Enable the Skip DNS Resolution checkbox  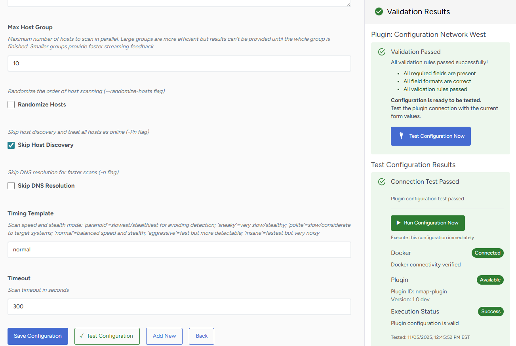tap(11, 186)
